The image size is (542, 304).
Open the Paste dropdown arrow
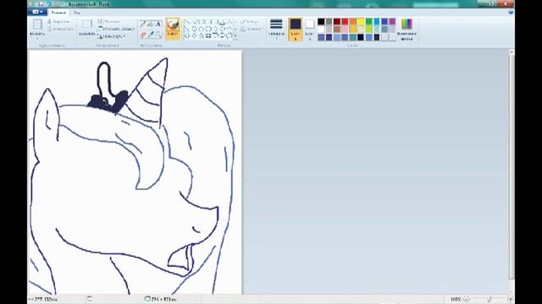pyautogui.click(x=37, y=37)
